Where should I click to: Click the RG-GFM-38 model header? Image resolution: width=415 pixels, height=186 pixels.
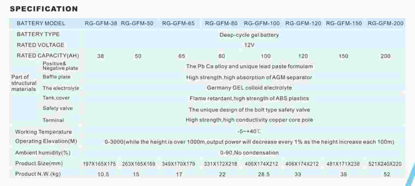(x=101, y=23)
